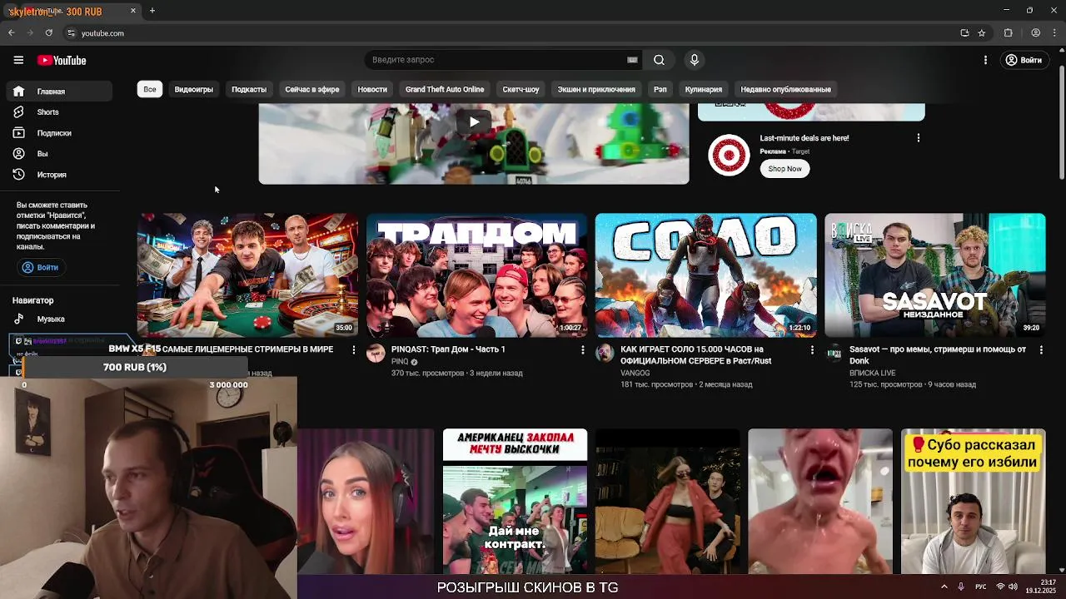The image size is (1066, 599).
Task: Open ТРАПДОМ video thumbnail
Action: click(476, 275)
